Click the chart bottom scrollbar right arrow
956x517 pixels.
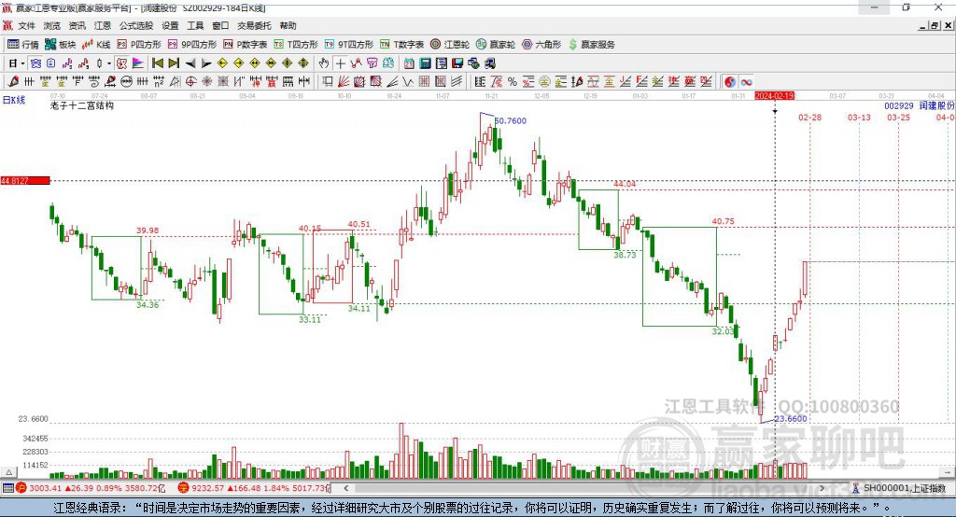coord(822,488)
